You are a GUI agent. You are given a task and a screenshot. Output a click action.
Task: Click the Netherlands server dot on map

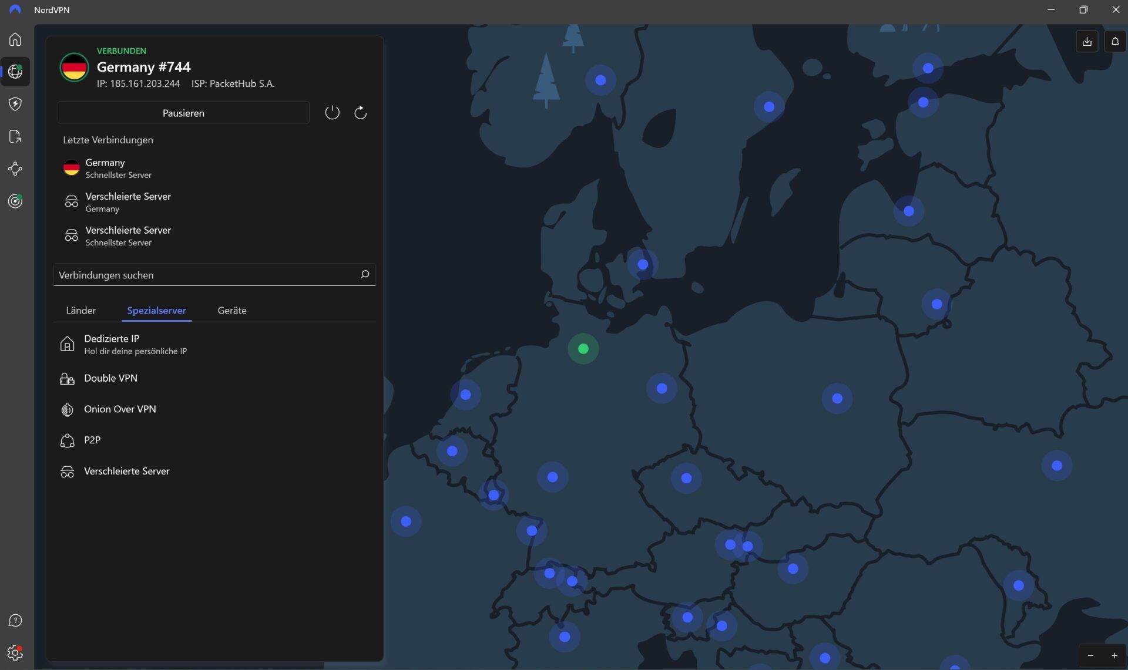(x=466, y=395)
